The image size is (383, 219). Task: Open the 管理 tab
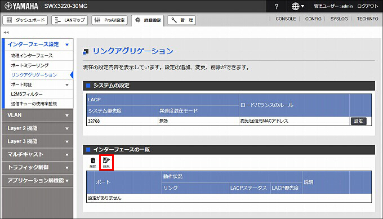point(181,20)
